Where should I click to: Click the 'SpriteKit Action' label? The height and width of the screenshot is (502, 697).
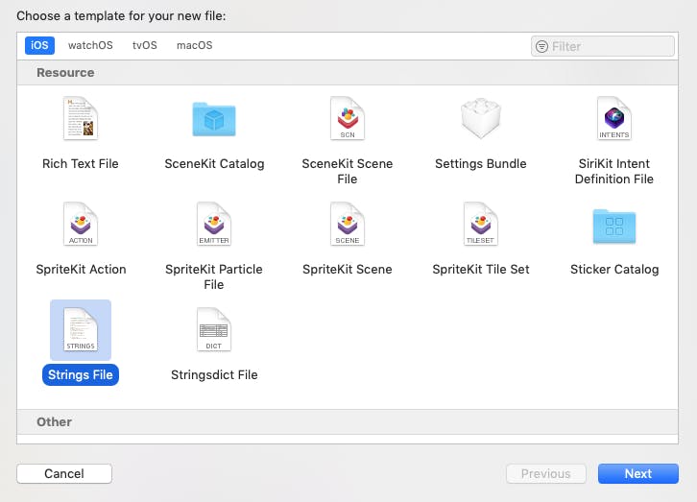coord(81,270)
